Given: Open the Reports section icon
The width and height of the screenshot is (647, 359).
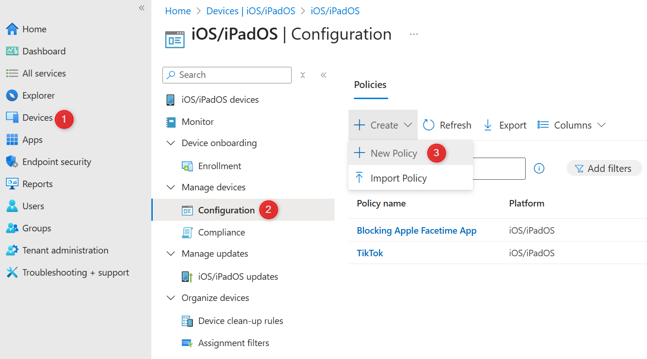Looking at the screenshot, I should [x=12, y=184].
